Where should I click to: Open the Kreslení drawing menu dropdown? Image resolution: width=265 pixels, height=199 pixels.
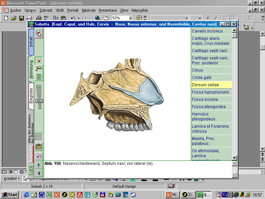[12, 178]
